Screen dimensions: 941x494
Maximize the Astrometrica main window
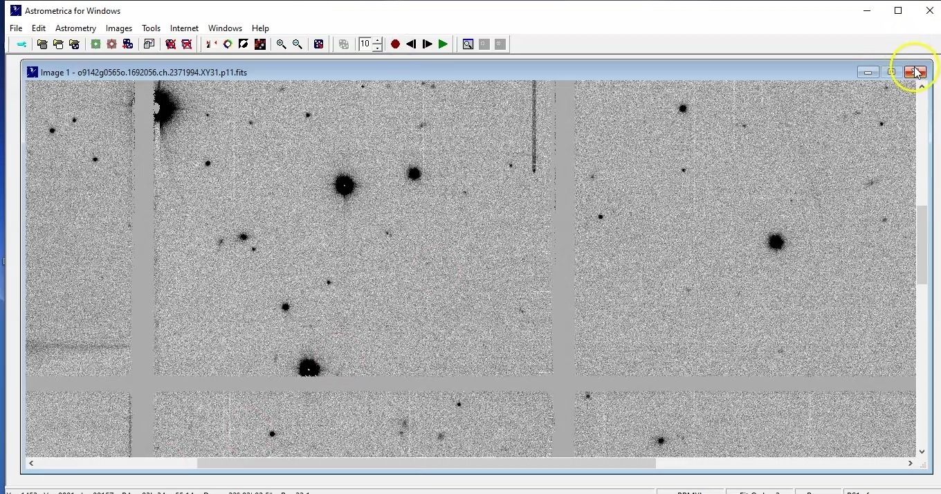pyautogui.click(x=898, y=10)
